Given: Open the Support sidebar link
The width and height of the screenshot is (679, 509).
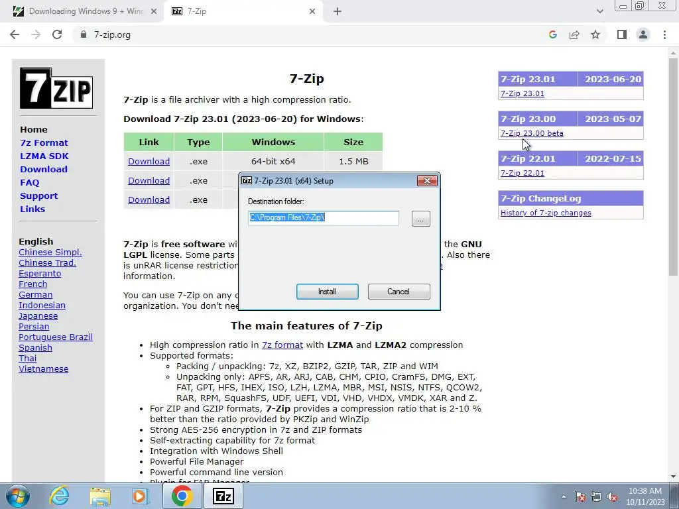Looking at the screenshot, I should [x=38, y=196].
